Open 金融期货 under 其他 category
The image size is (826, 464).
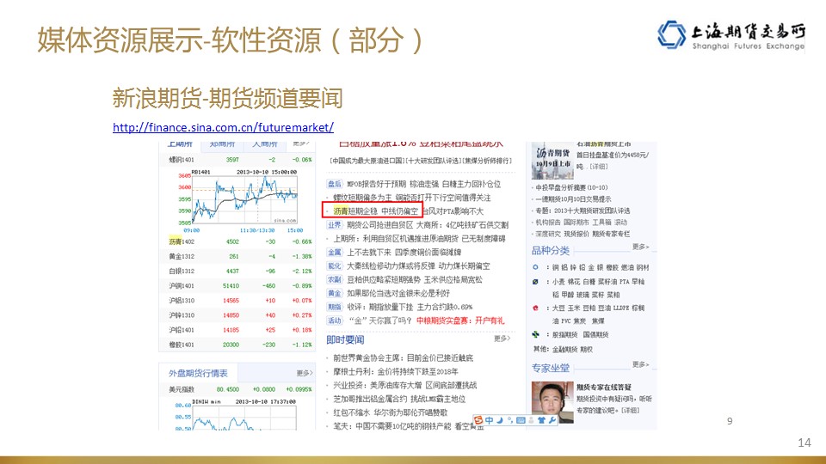click(564, 349)
